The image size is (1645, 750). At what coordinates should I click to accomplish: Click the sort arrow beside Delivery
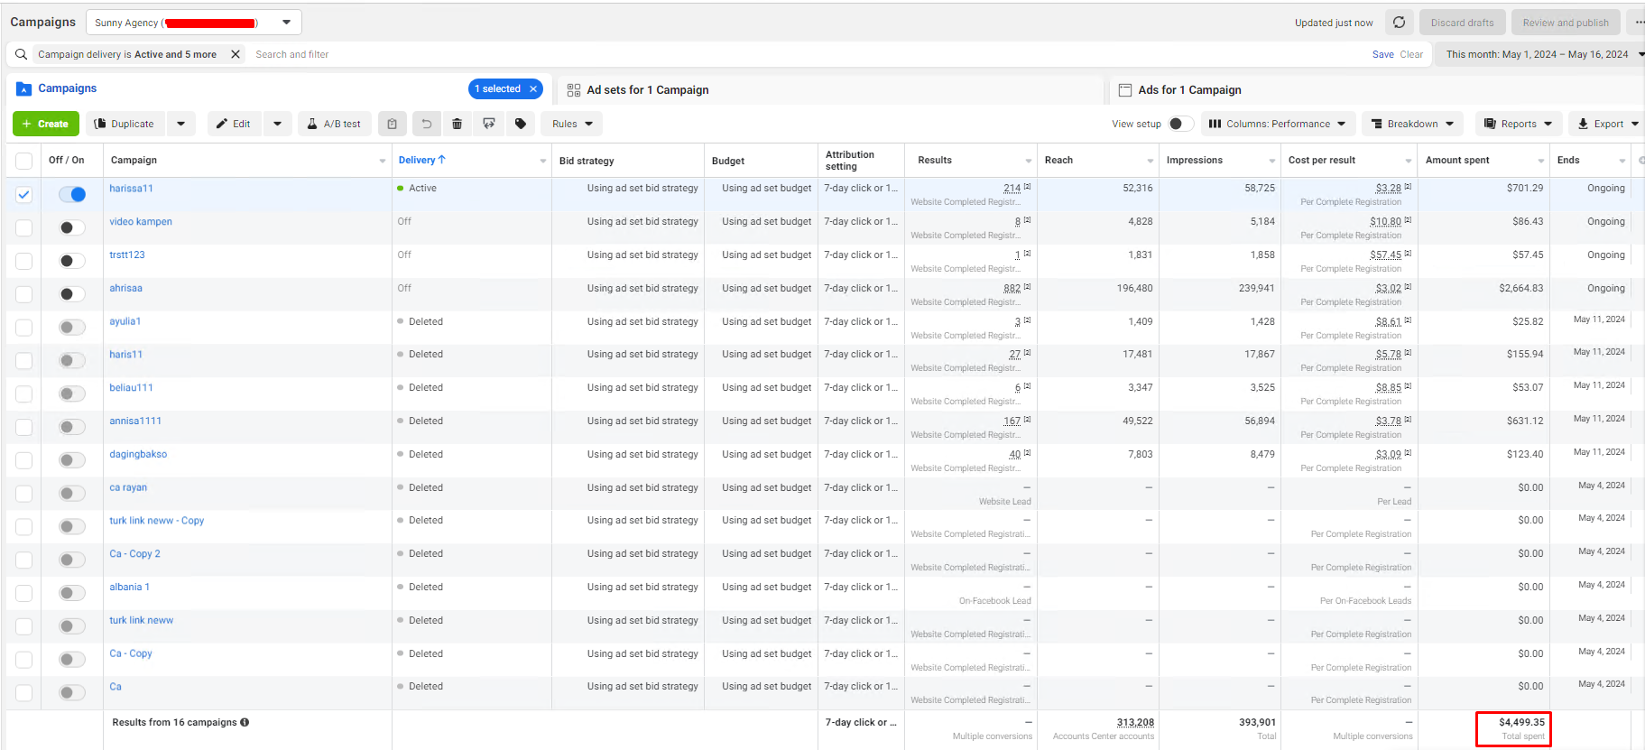pyautogui.click(x=442, y=160)
